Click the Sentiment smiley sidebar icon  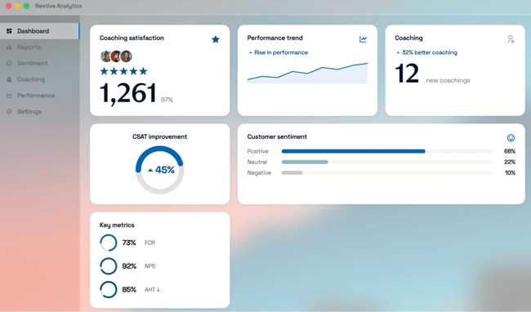point(9,63)
